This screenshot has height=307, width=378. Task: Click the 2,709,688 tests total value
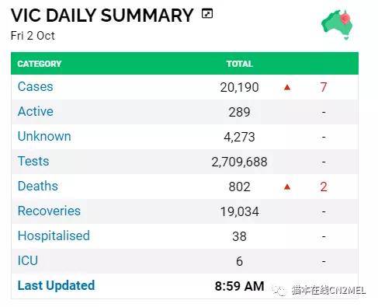click(x=239, y=162)
